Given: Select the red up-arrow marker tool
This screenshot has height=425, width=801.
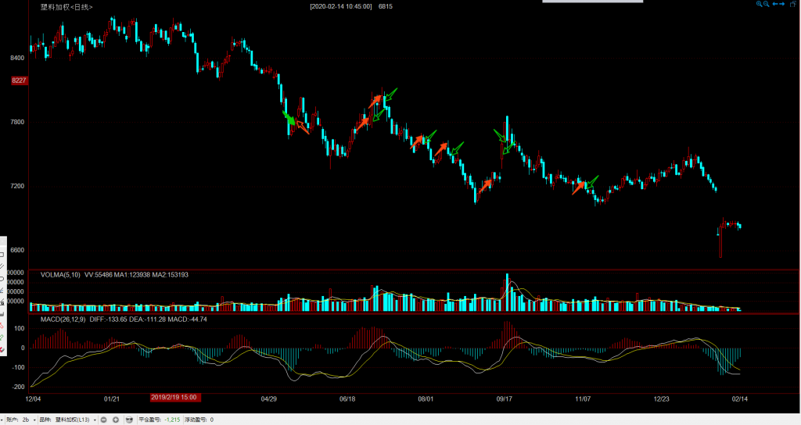Looking at the screenshot, I should (2, 324).
